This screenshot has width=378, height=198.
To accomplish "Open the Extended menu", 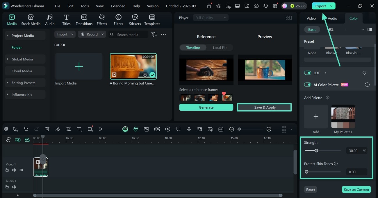I will click(118, 6).
